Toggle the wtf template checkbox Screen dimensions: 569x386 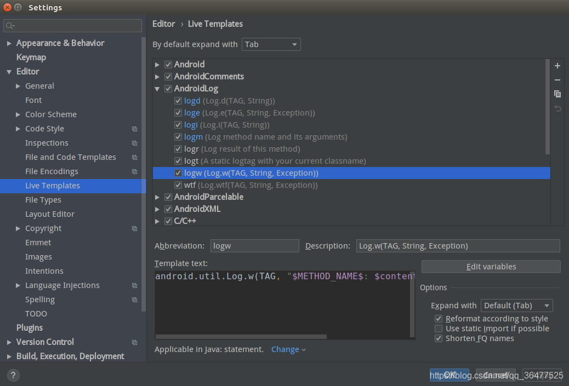[x=178, y=185]
